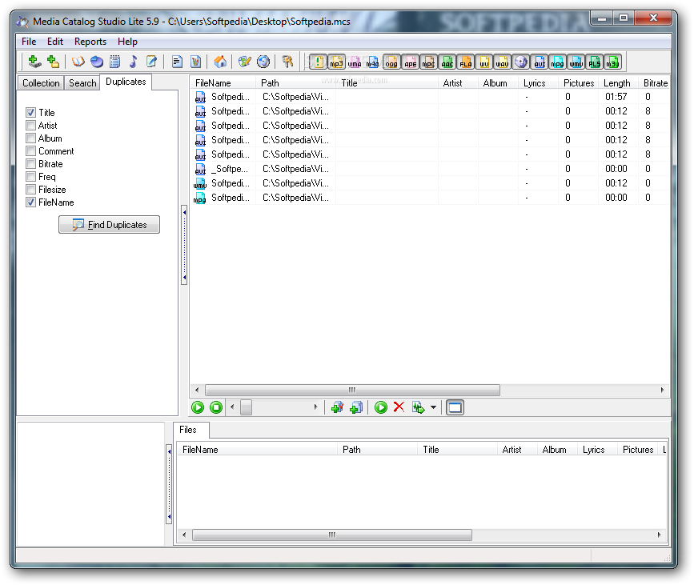
Task: Click the red X delete icon
Action: click(399, 407)
